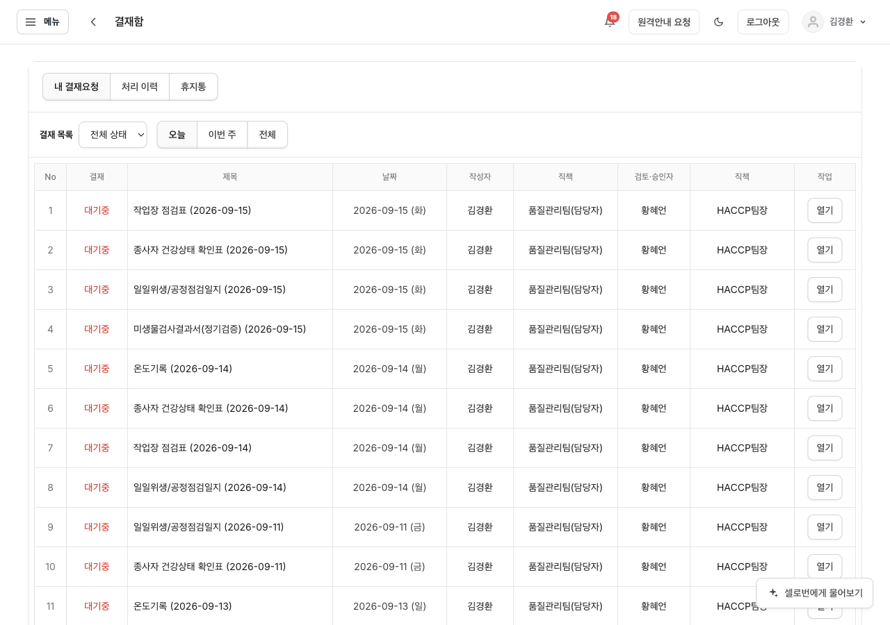Open 작업장 점검표 (2026-09-14) with 열기
This screenshot has height=625, width=890.
coord(825,448)
